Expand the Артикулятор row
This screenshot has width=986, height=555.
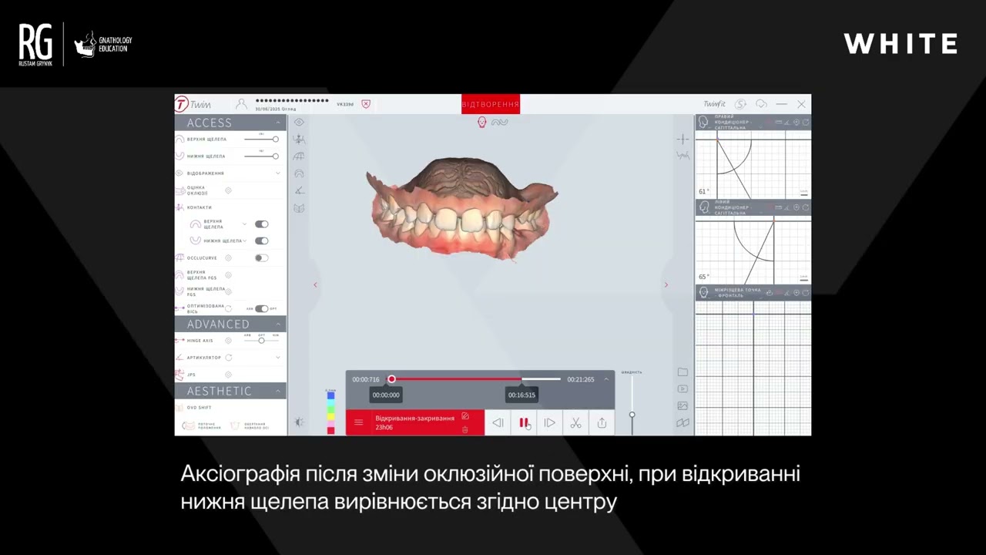(x=278, y=358)
